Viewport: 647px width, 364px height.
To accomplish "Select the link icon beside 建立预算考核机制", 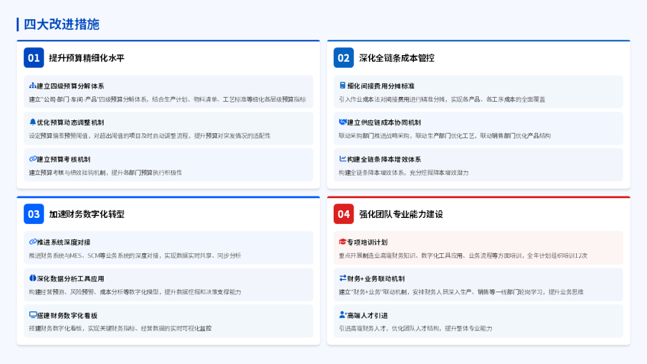I will click(33, 159).
